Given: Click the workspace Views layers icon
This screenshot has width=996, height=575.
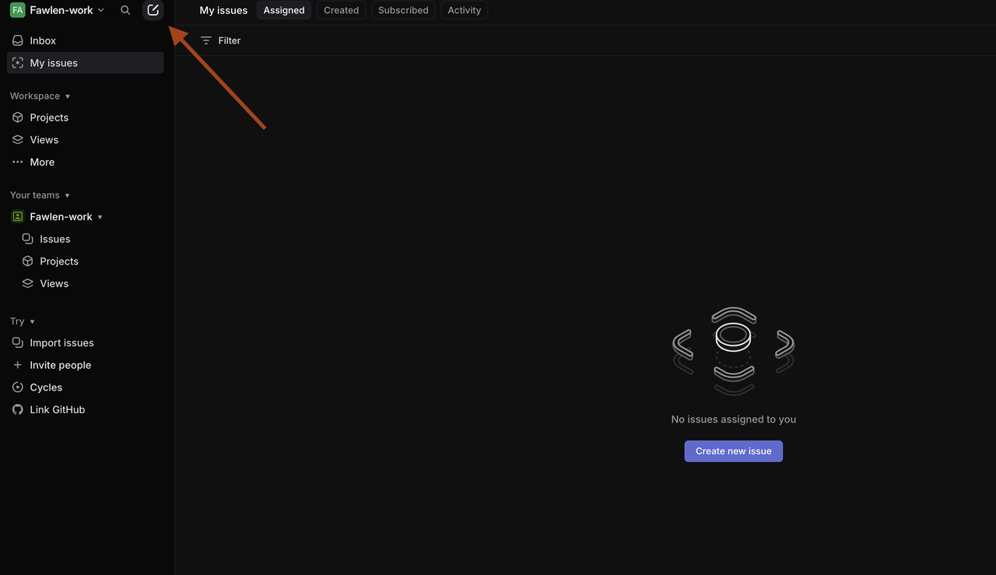Looking at the screenshot, I should (x=18, y=140).
